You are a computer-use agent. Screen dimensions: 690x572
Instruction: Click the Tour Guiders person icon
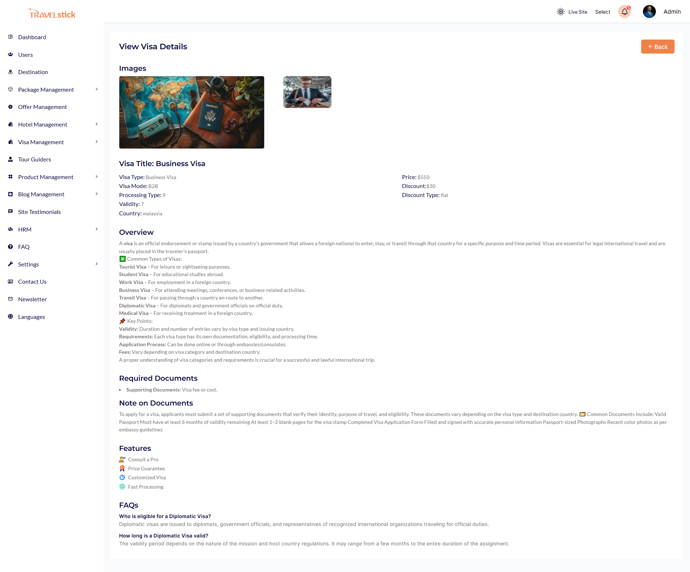point(10,159)
